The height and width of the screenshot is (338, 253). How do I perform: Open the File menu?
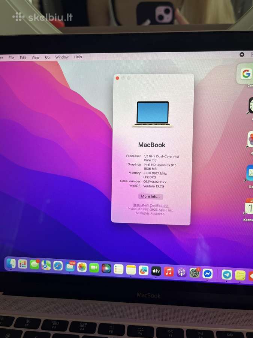pyautogui.click(x=11, y=58)
